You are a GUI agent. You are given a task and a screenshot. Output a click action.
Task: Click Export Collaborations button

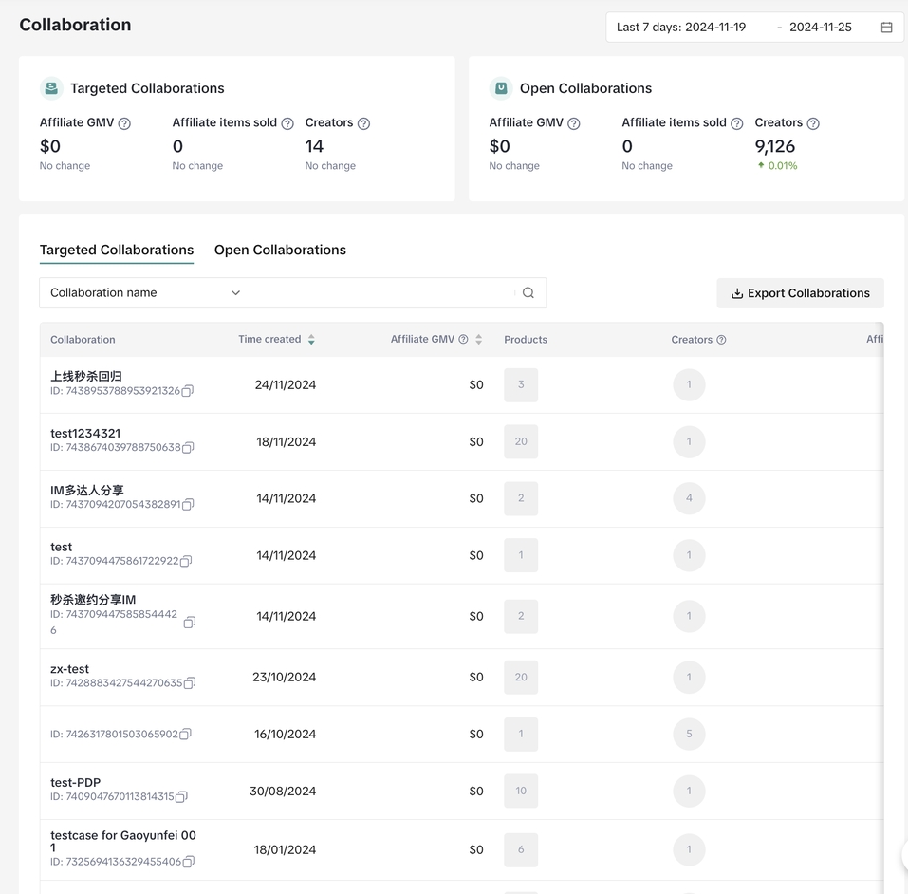pos(800,293)
